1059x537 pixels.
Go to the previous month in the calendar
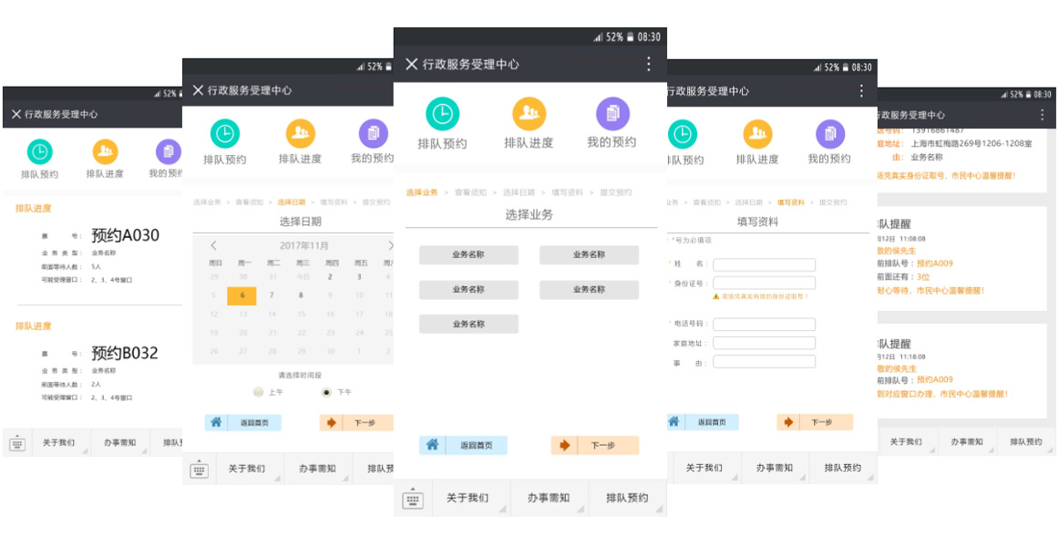point(214,245)
